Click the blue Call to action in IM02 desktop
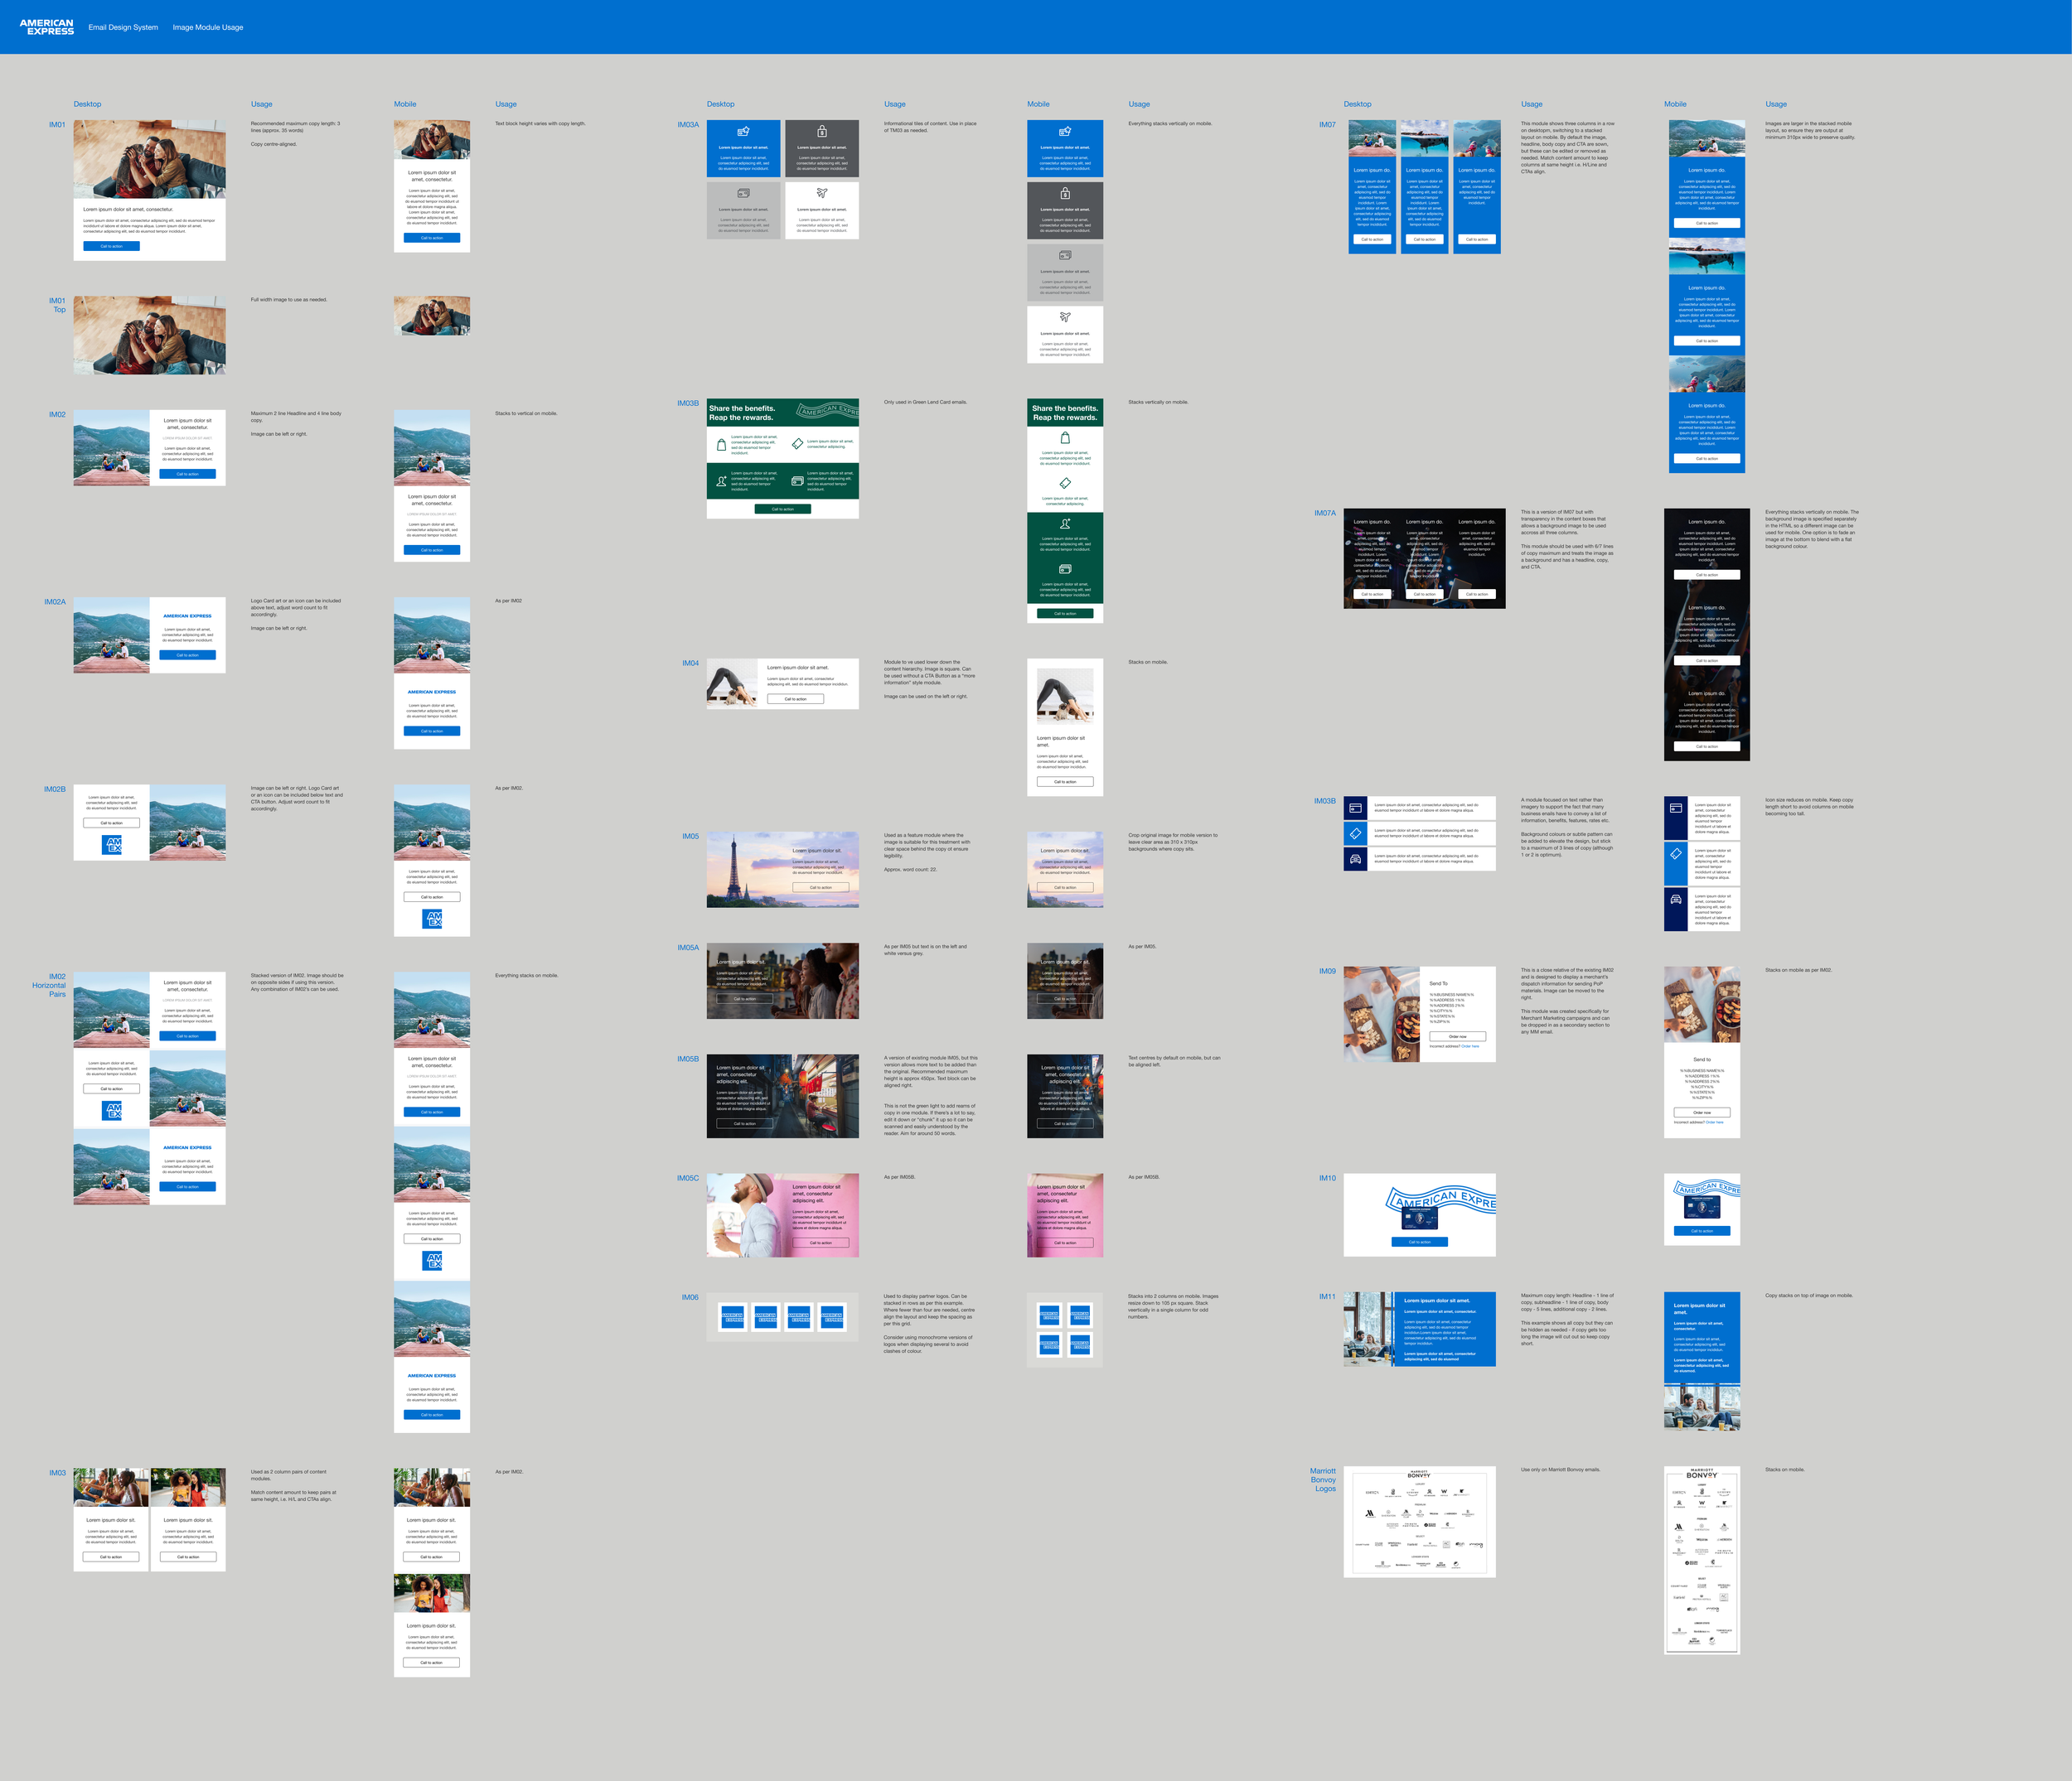 (x=188, y=474)
